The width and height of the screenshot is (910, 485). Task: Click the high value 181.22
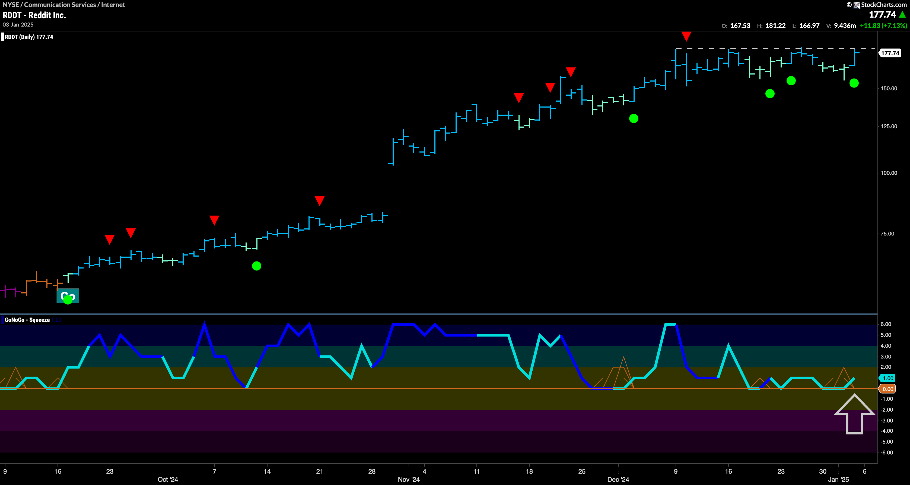coord(775,26)
